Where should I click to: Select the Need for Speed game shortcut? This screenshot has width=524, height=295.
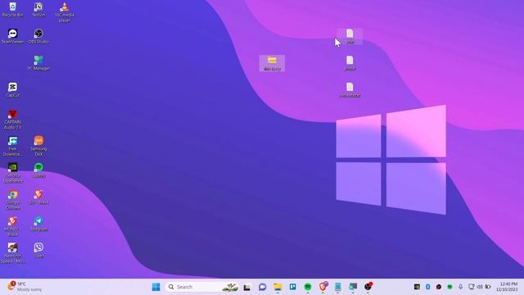[x=13, y=253]
